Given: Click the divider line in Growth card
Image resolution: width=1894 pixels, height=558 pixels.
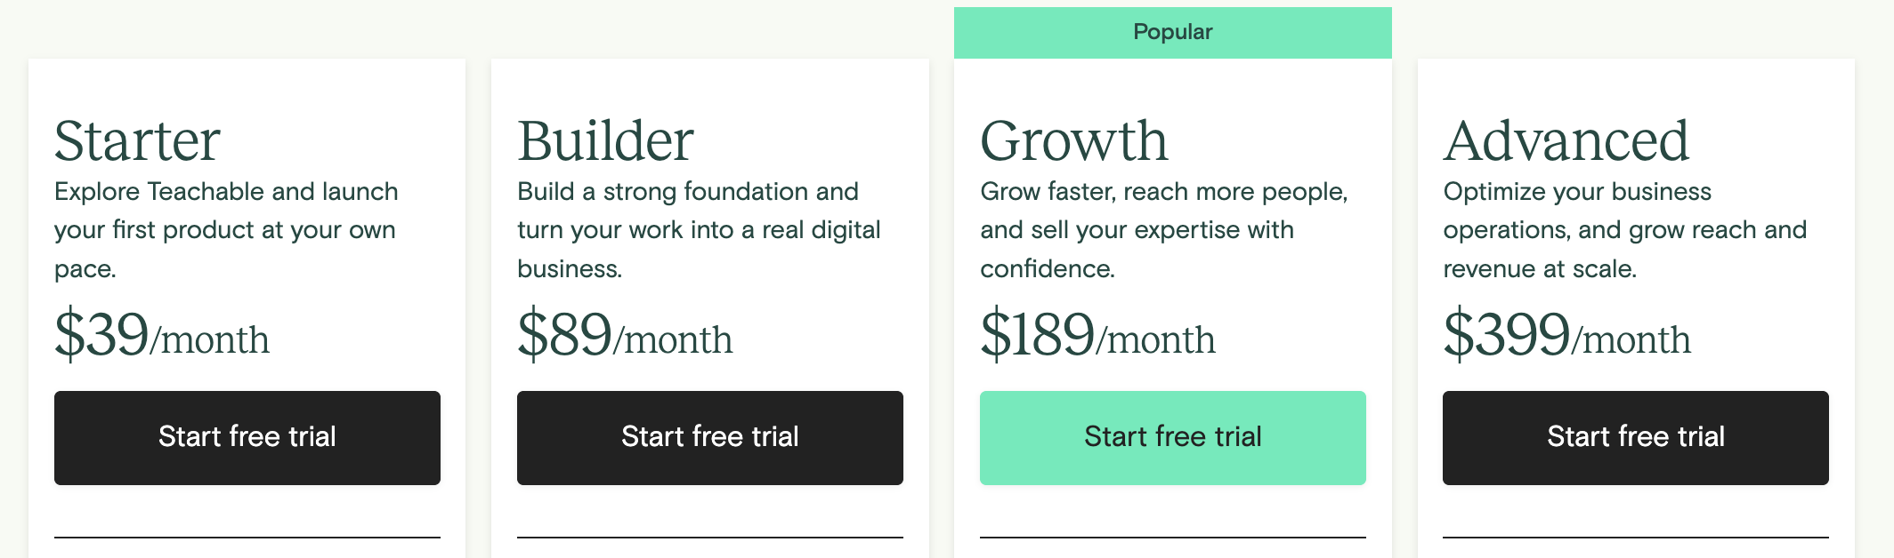Looking at the screenshot, I should [1172, 537].
